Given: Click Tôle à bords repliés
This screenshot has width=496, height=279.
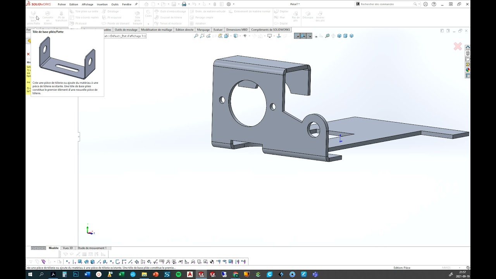Looking at the screenshot, I should coord(84,17).
